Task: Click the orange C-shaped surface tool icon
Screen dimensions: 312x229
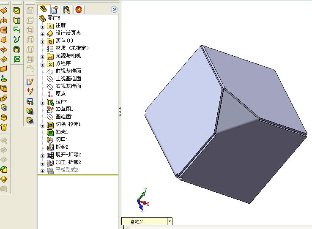Action: (x=4, y=30)
